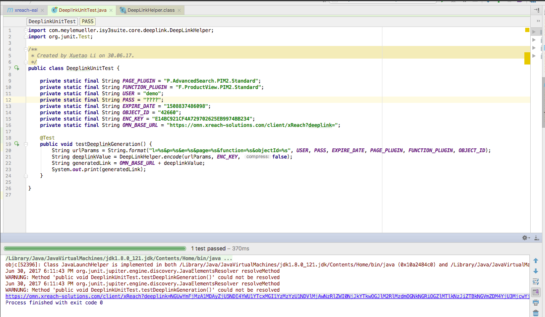Open the console settings gear

[525, 238]
